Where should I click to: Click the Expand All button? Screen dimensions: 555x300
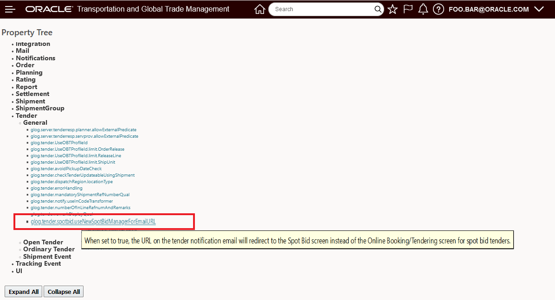coord(24,292)
